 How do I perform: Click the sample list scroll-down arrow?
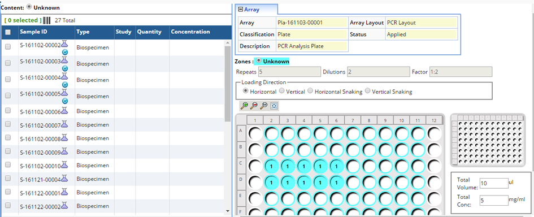tap(228, 211)
